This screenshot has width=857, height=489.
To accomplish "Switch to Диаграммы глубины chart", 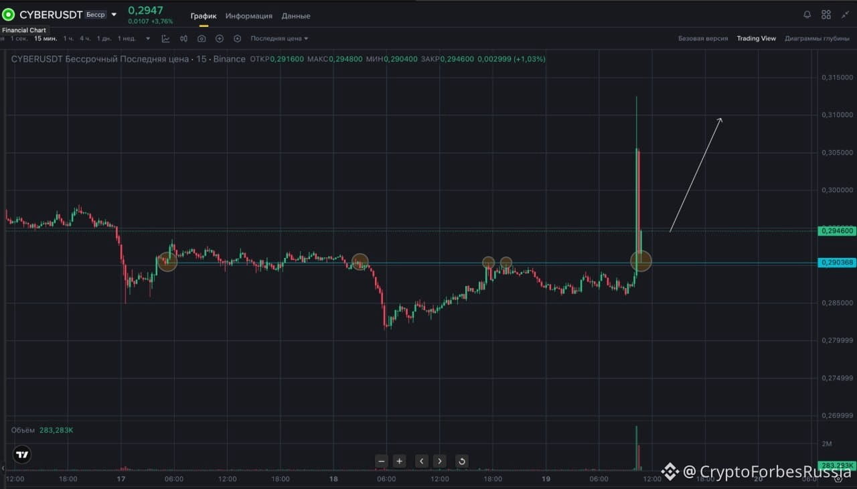I will click(817, 38).
